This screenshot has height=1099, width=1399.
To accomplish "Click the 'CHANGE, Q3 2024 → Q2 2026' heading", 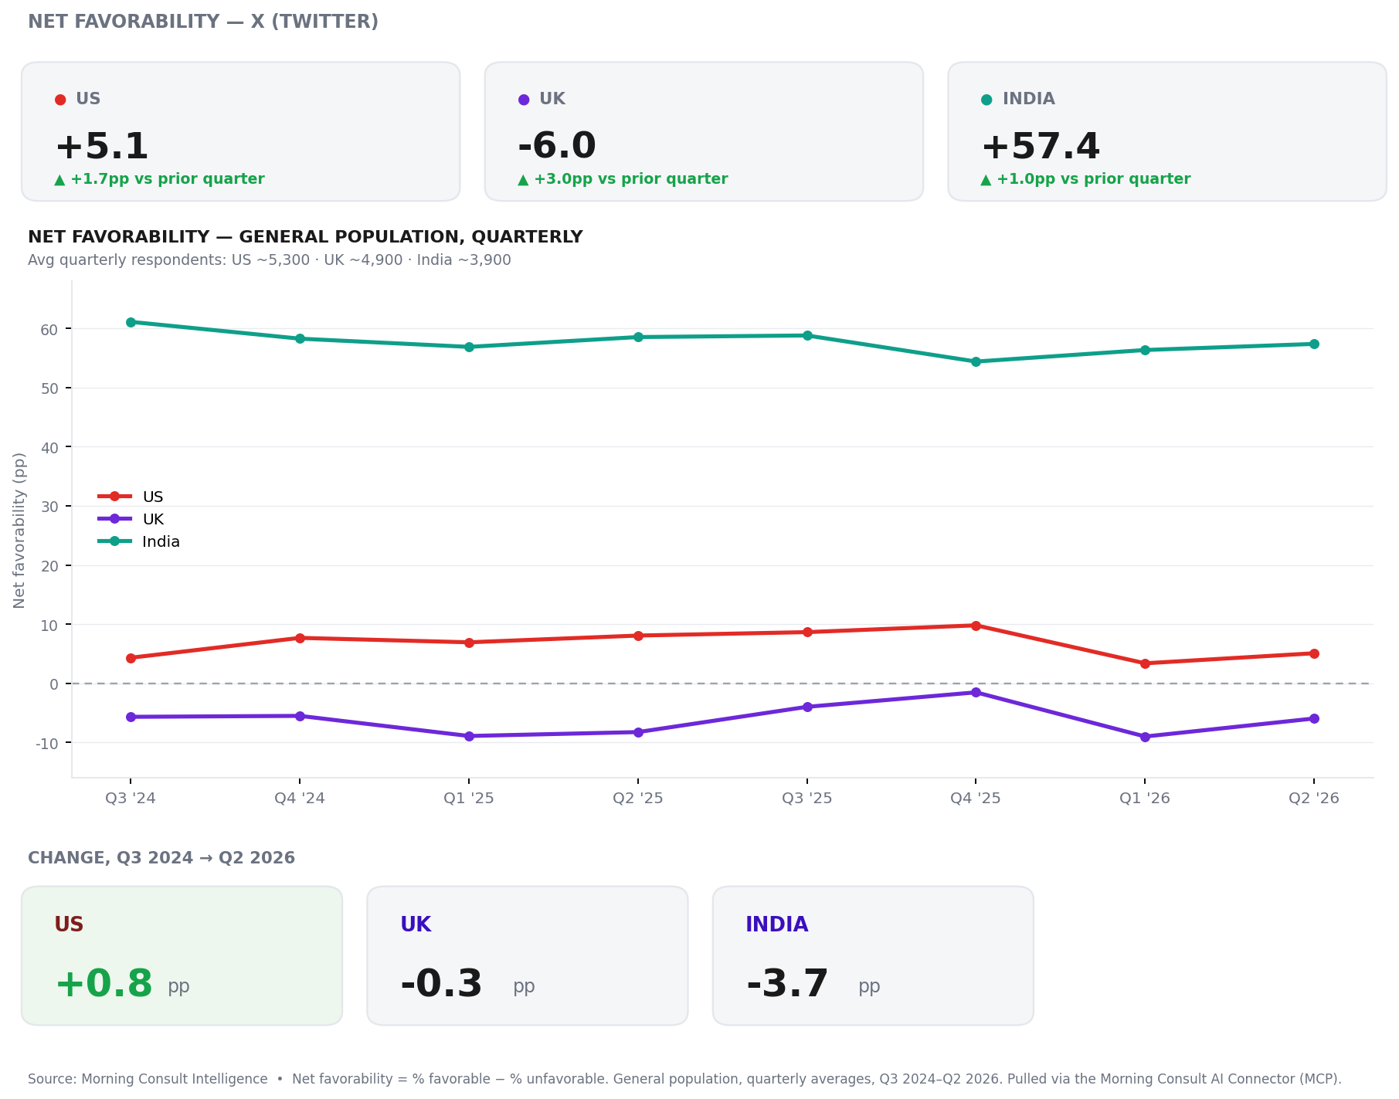I will 161,858.
